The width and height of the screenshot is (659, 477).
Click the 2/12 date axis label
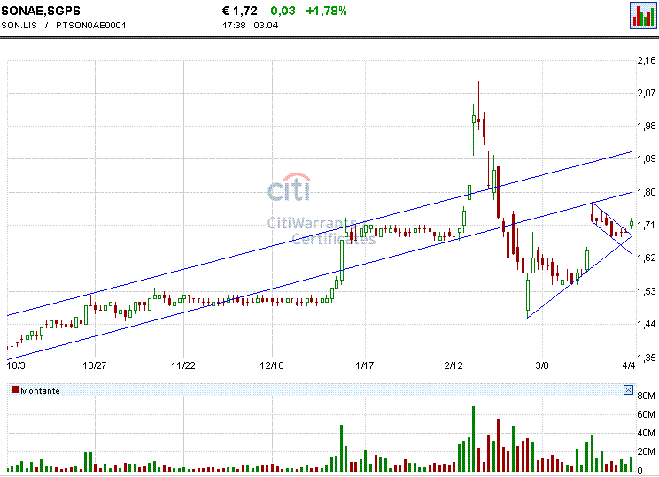click(x=454, y=365)
